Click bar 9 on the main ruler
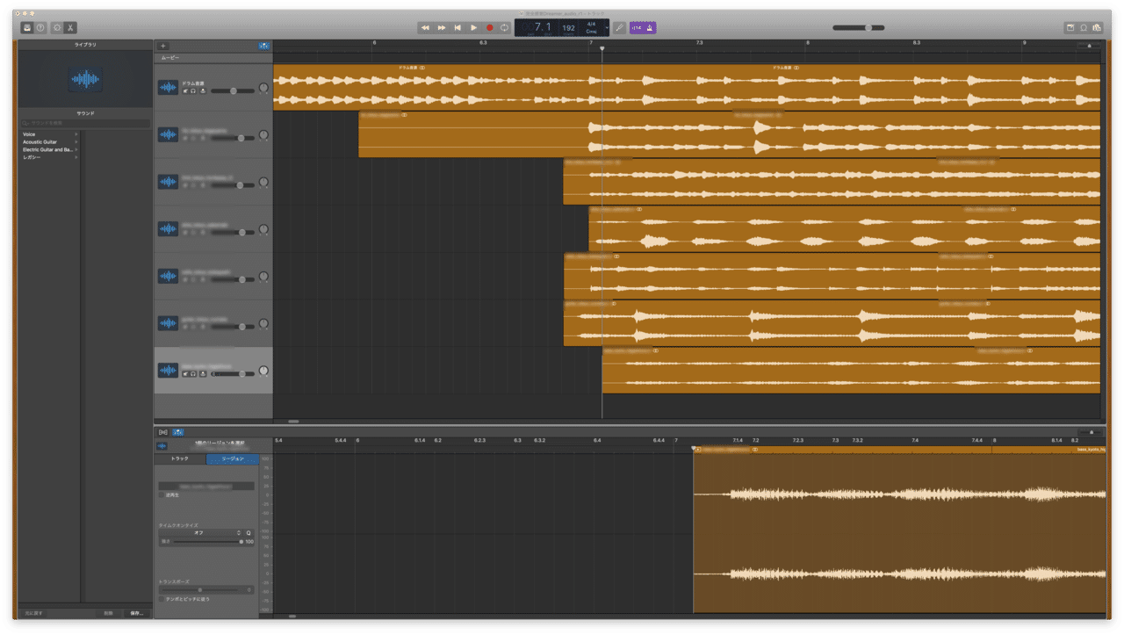The image size is (1124, 635). click(1024, 43)
